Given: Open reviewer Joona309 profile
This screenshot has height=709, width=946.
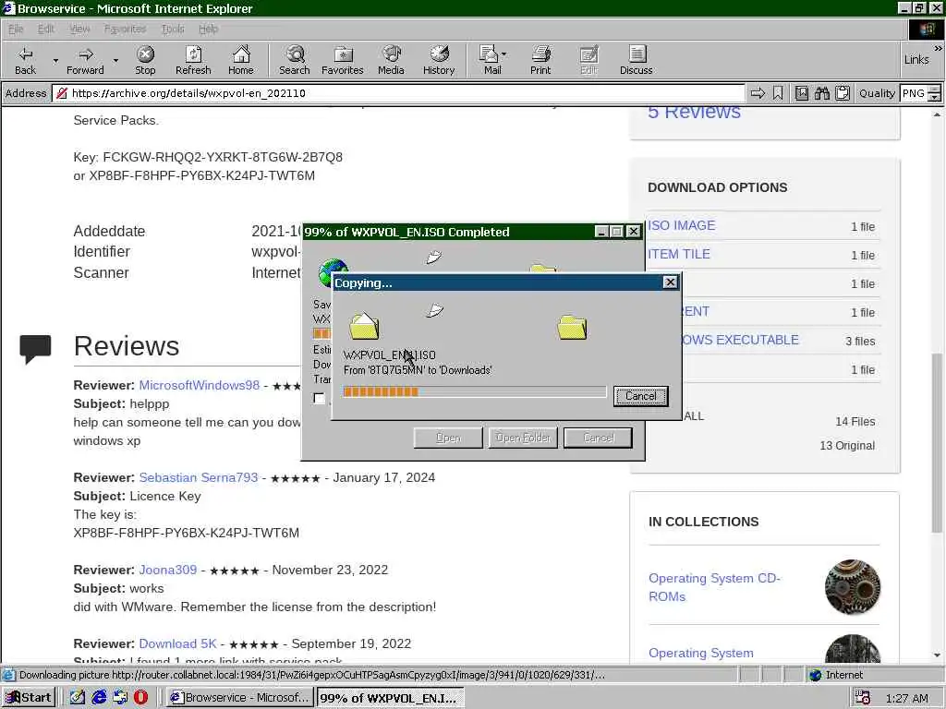Looking at the screenshot, I should click(168, 570).
